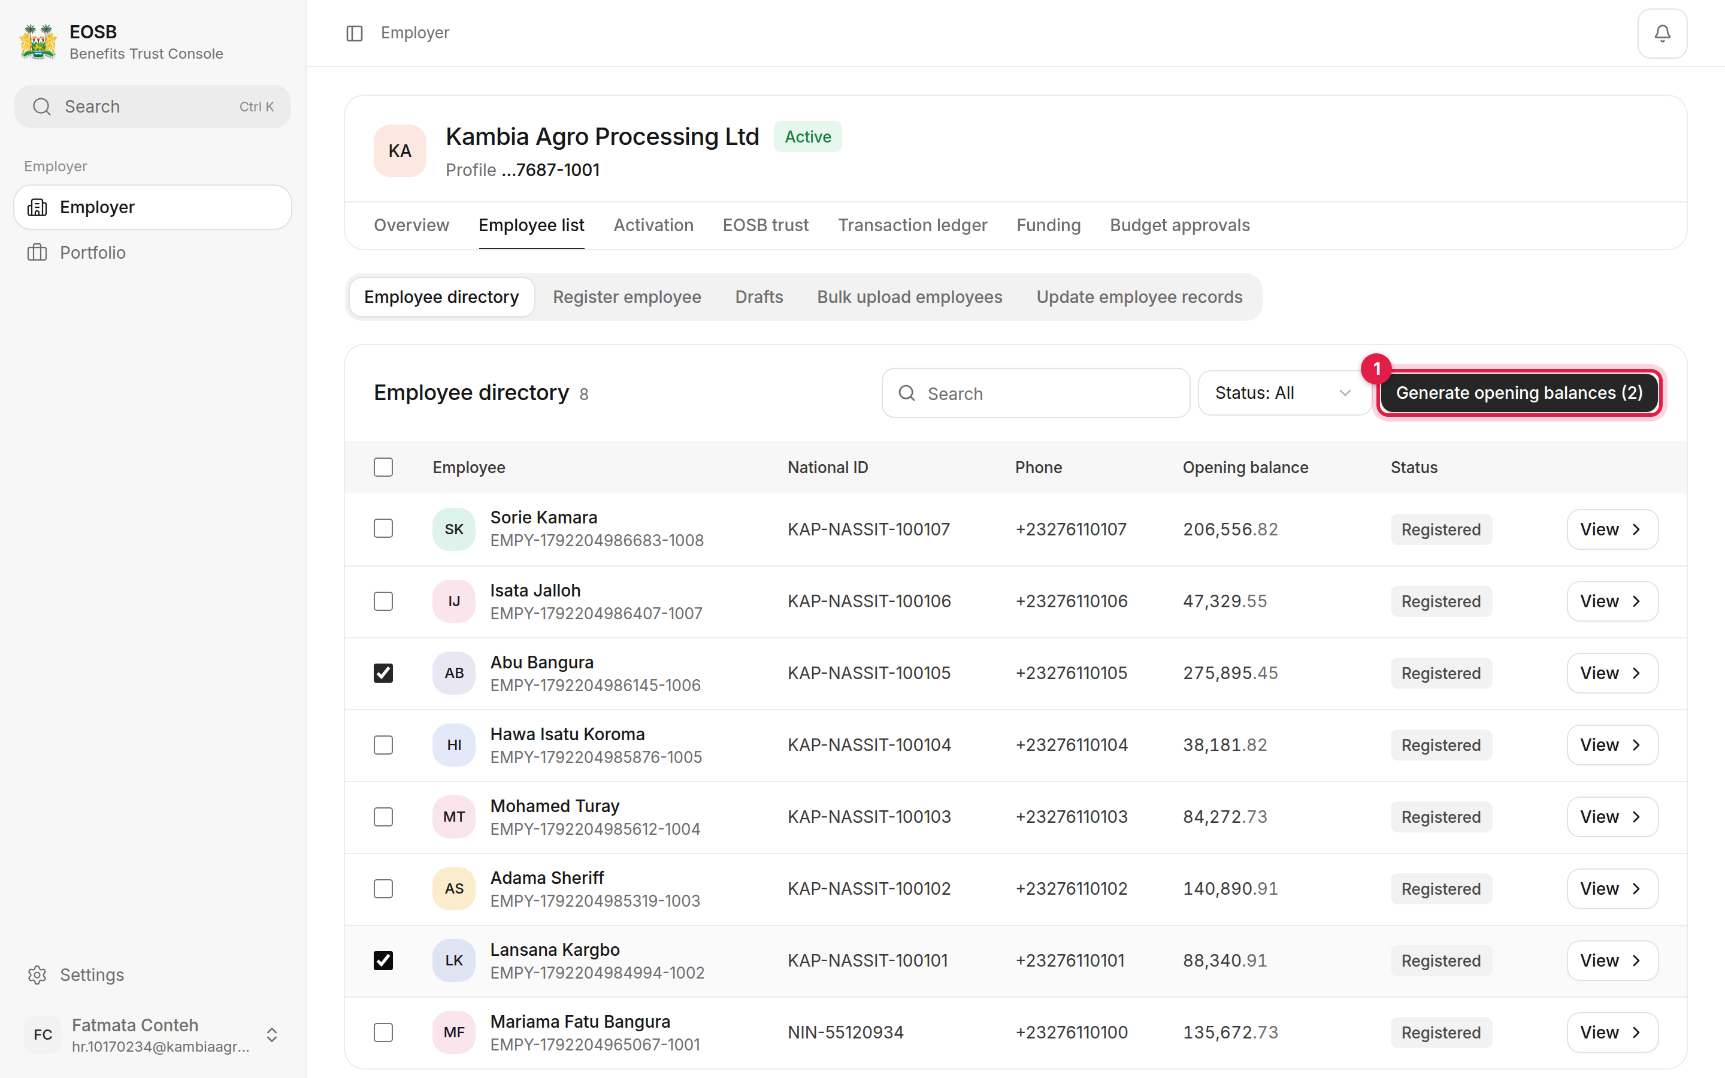Click the Employer breadcrumb text
Screen dimensions: 1725x1078
pyautogui.click(x=415, y=33)
